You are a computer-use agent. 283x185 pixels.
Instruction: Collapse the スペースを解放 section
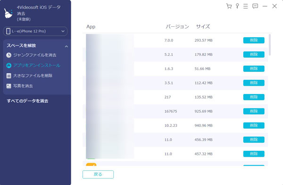[66, 46]
